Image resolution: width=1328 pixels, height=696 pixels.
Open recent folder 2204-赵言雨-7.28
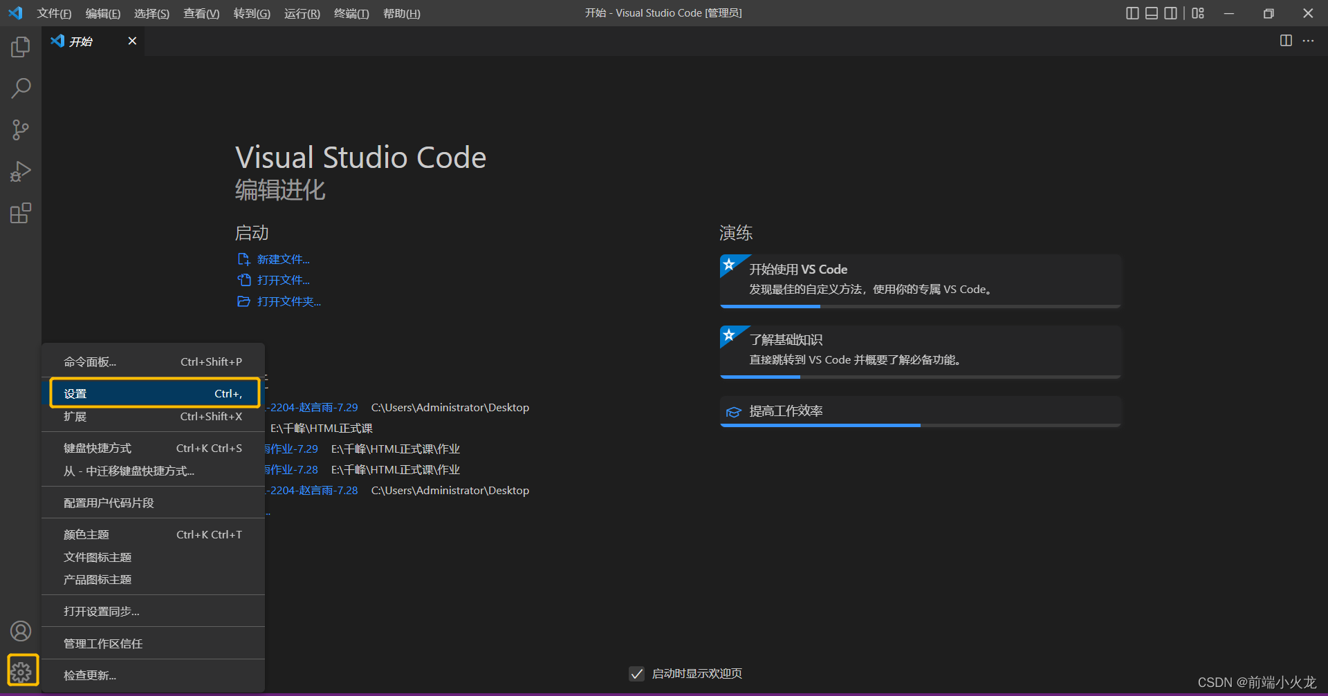point(313,491)
